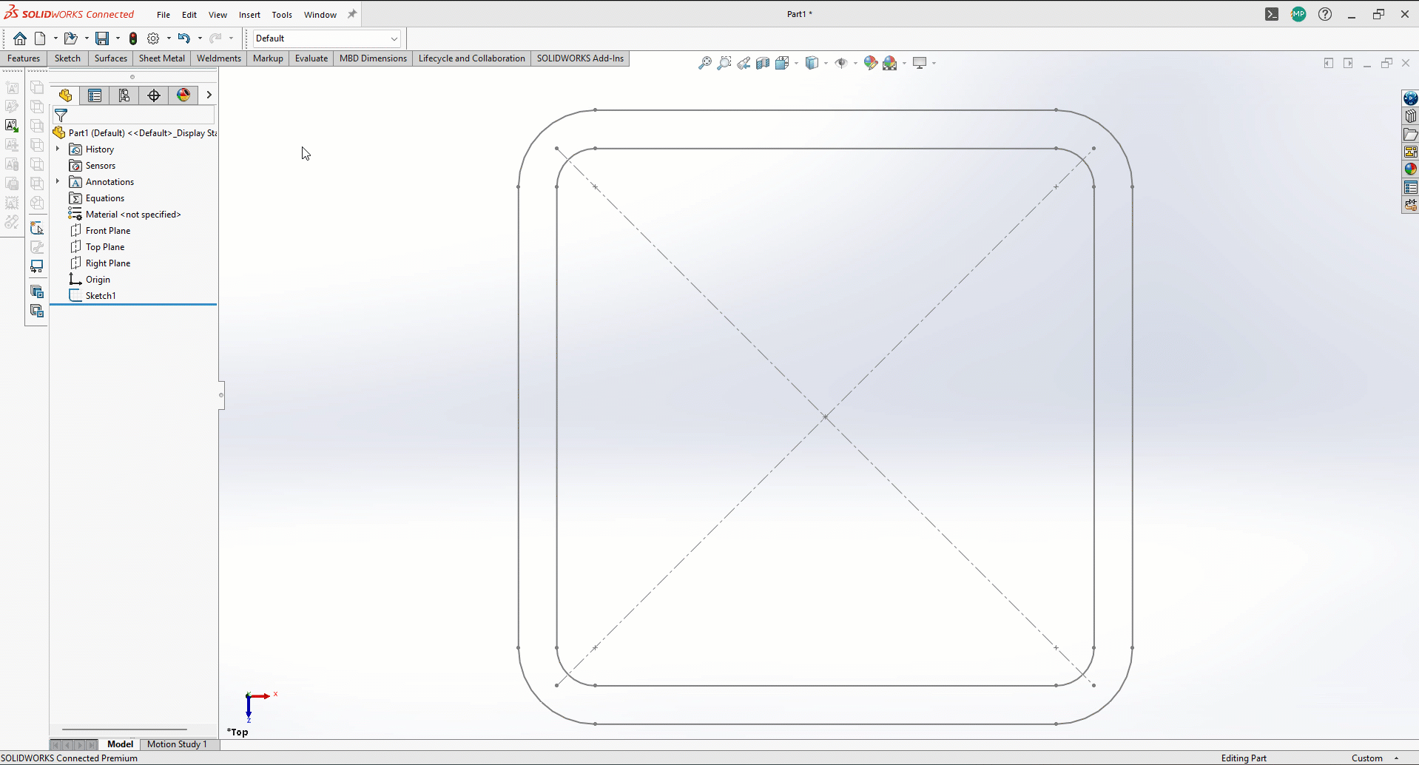This screenshot has width=1419, height=765.
Task: Click the DimXpertManager crosshair icon
Action: [x=154, y=95]
